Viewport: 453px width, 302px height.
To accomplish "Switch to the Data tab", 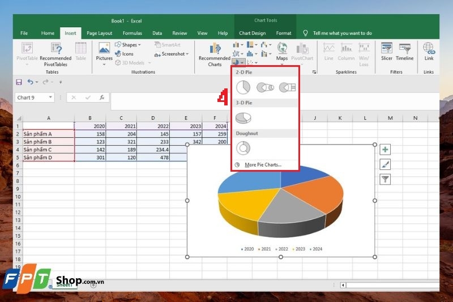I will click(x=157, y=33).
